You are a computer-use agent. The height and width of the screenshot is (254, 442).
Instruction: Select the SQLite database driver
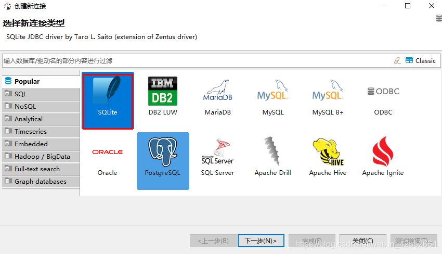point(108,101)
